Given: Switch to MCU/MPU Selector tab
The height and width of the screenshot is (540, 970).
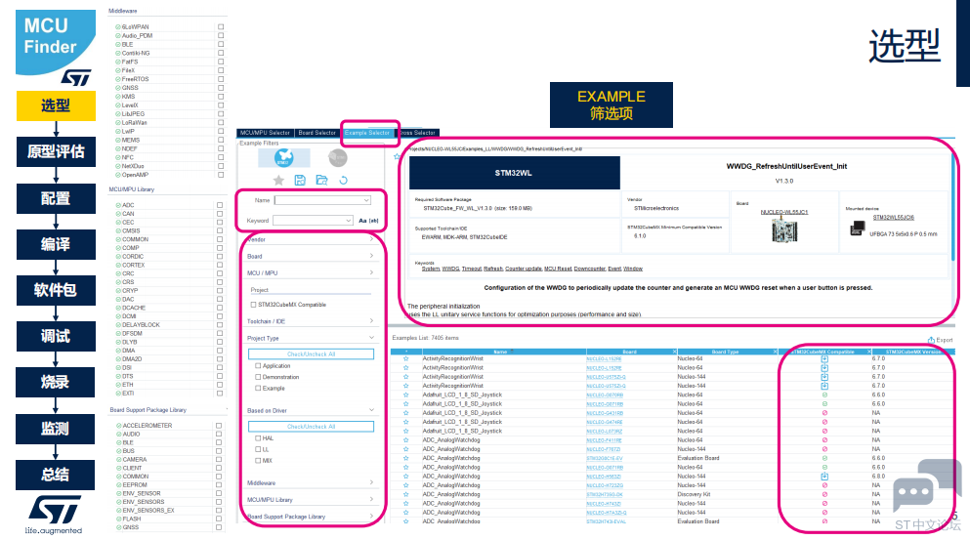Looking at the screenshot, I should (265, 133).
